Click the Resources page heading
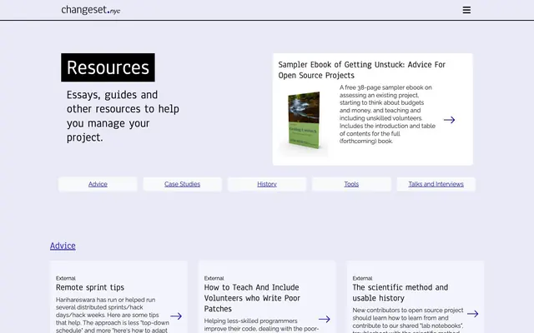This screenshot has height=333, width=534. (x=108, y=67)
